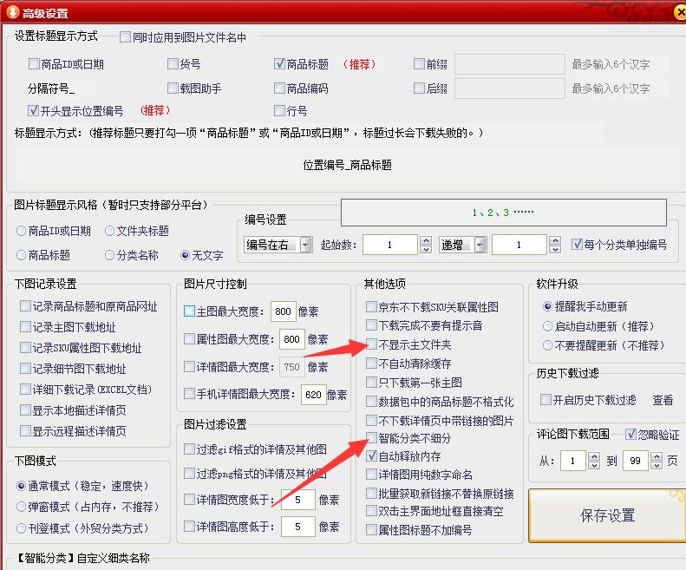686x570 pixels.
Task: Select 通常模式 download mode radio
Action: 21,486
